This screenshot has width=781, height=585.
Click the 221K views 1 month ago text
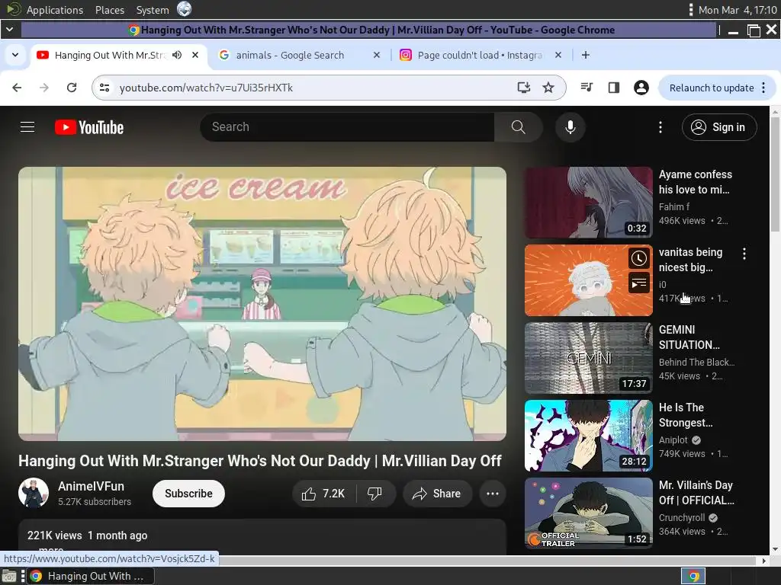tap(87, 535)
